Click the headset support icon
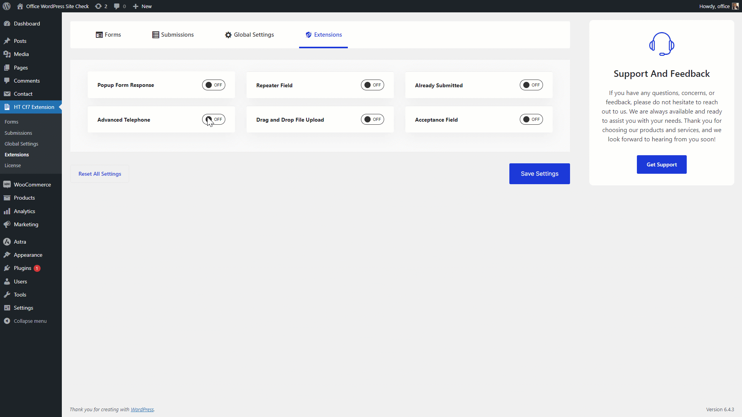 tap(662, 44)
